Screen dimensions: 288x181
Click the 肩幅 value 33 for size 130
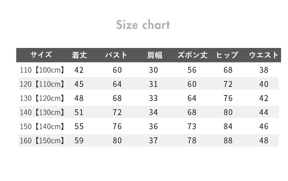coord(153,98)
